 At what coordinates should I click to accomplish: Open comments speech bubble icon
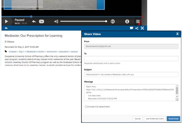[x=131, y=28]
